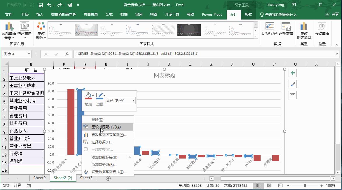Switch to the 格式 ribbon tab

pos(248,14)
